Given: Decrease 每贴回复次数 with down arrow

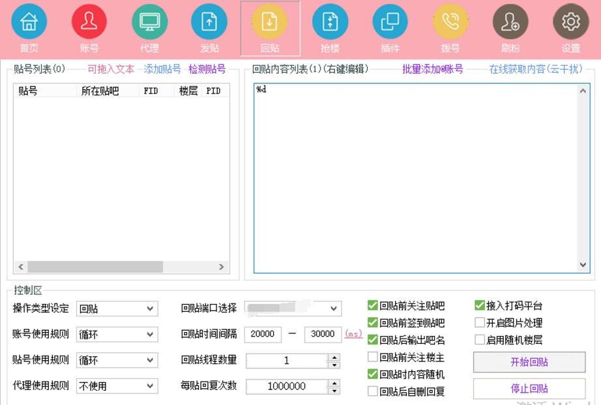Looking at the screenshot, I should pyautogui.click(x=334, y=391).
